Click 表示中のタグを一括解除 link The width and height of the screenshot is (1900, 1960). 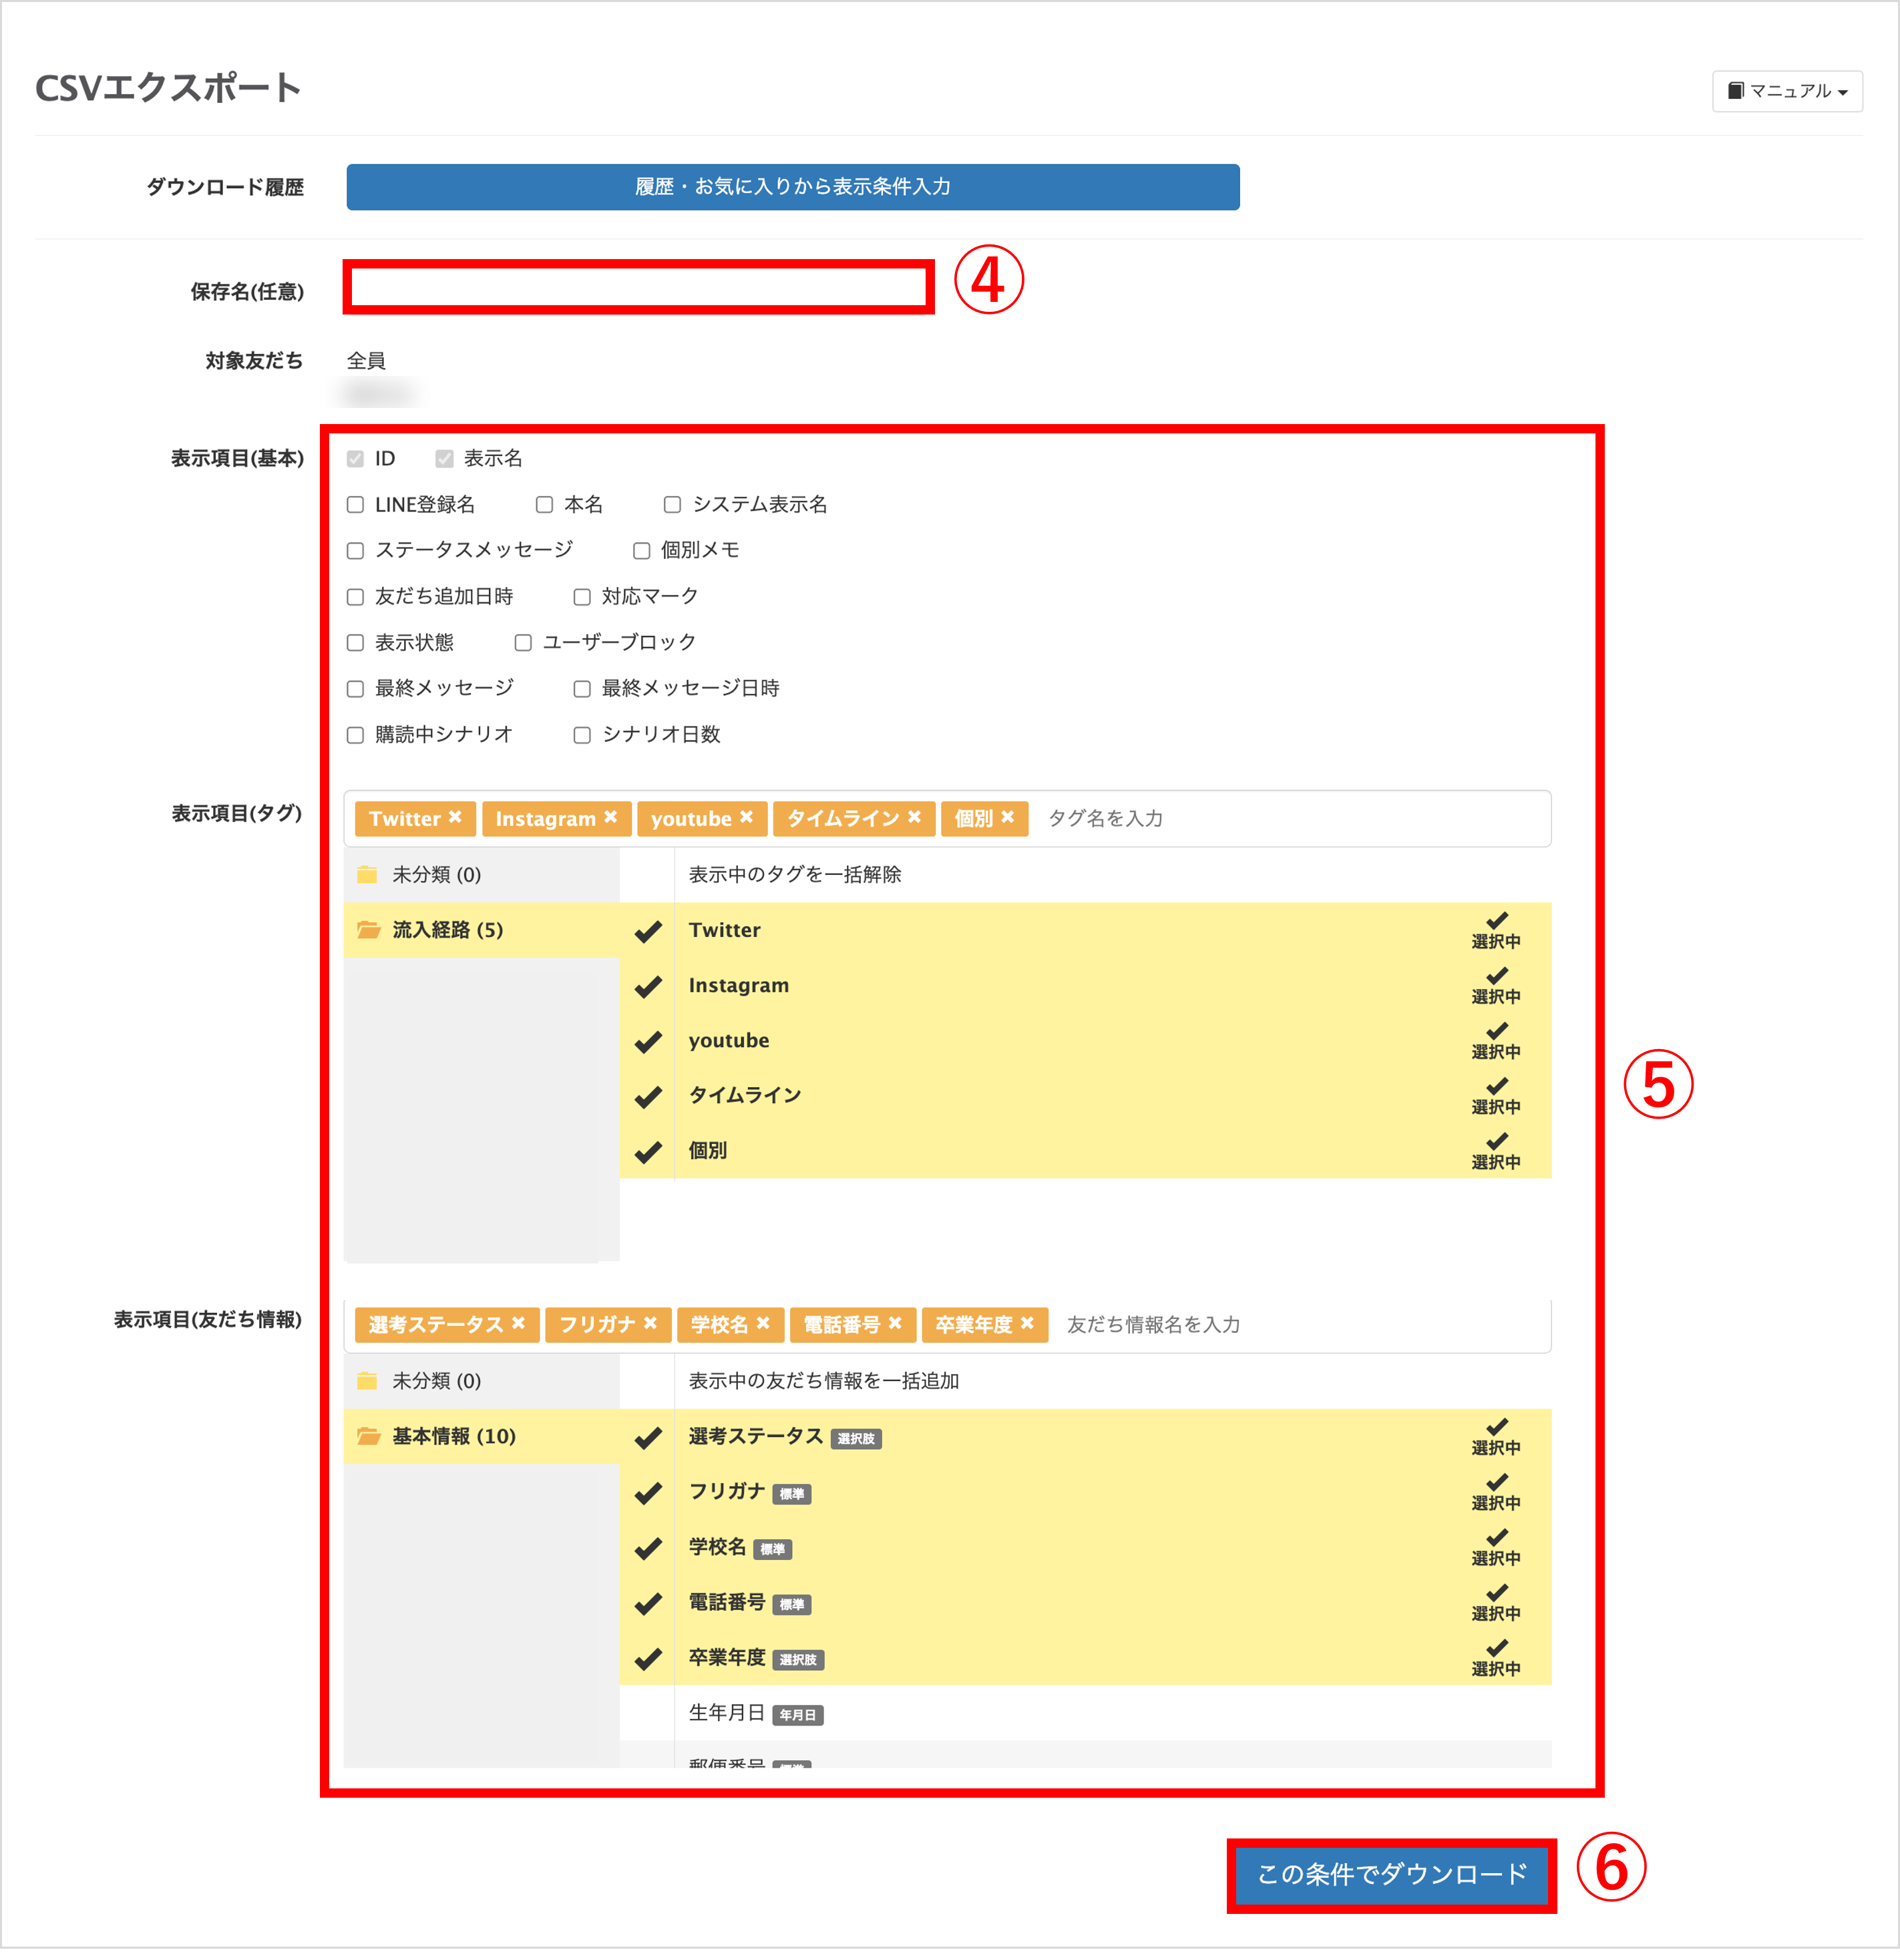[x=795, y=872]
